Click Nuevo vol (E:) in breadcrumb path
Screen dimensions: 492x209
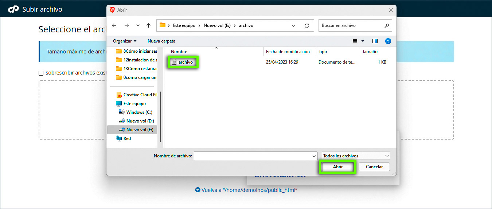217,25
